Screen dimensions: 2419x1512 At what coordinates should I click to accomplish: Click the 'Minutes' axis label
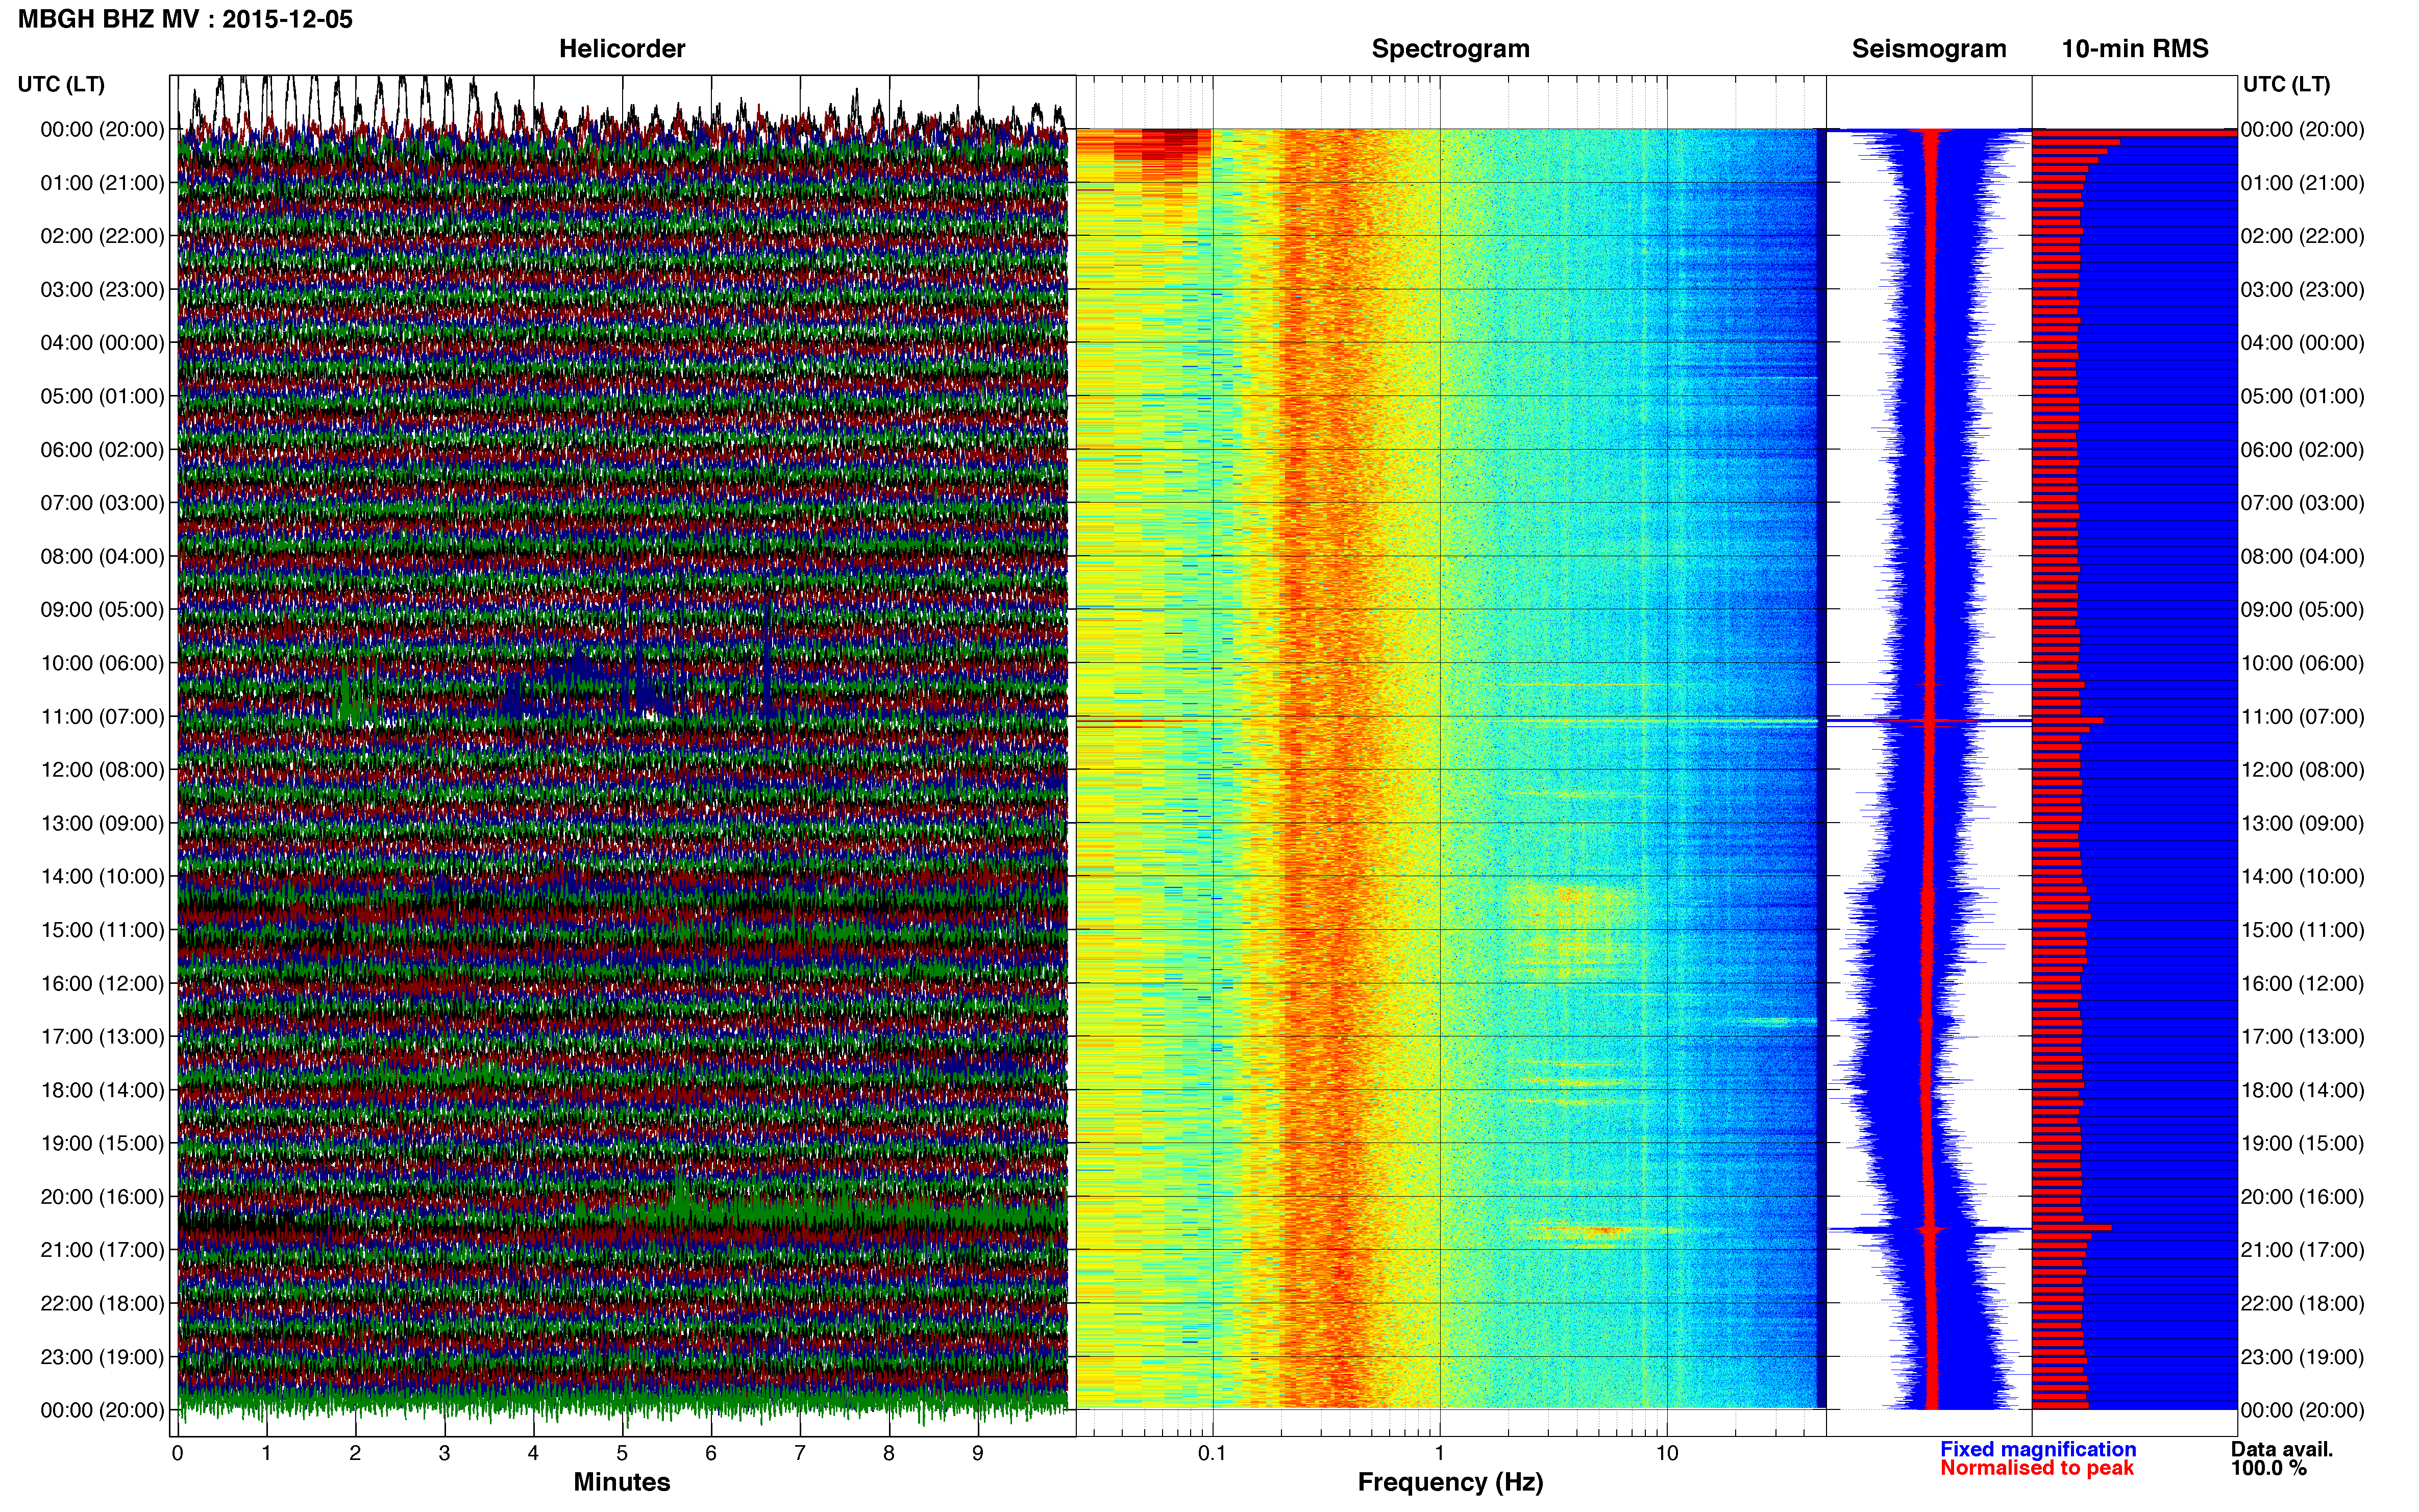(x=622, y=1482)
